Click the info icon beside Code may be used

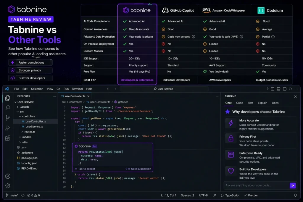[x=194, y=37]
